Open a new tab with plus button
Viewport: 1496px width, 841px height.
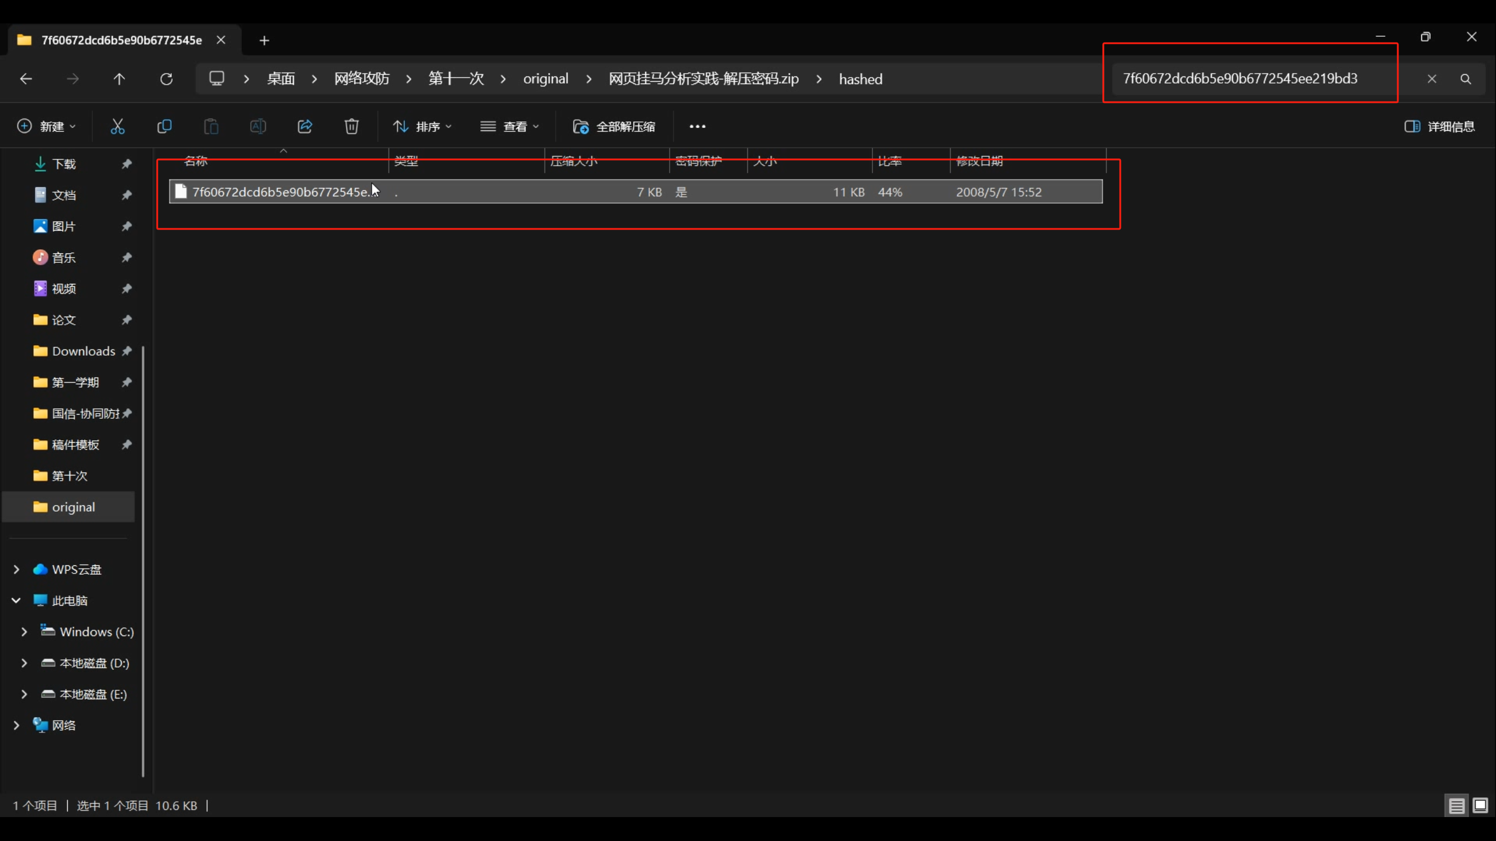[264, 40]
